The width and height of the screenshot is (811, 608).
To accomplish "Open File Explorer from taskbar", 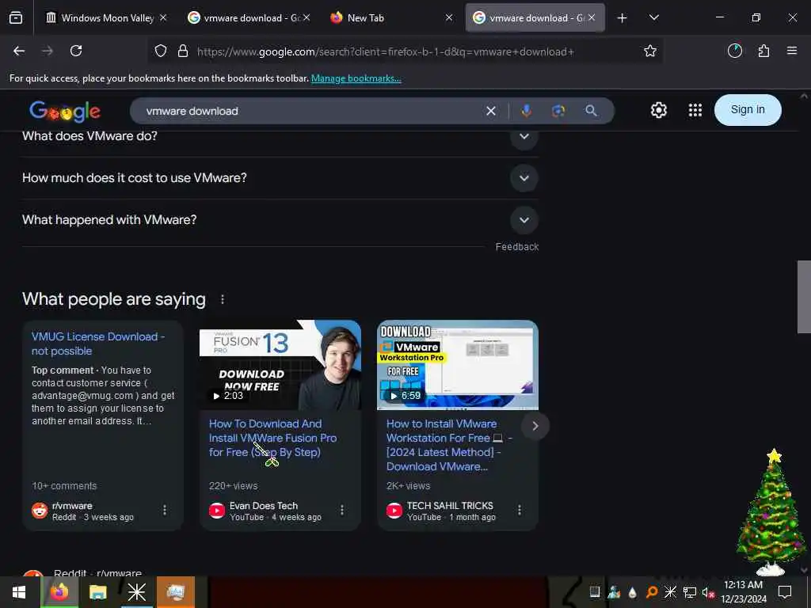I will click(x=97, y=592).
